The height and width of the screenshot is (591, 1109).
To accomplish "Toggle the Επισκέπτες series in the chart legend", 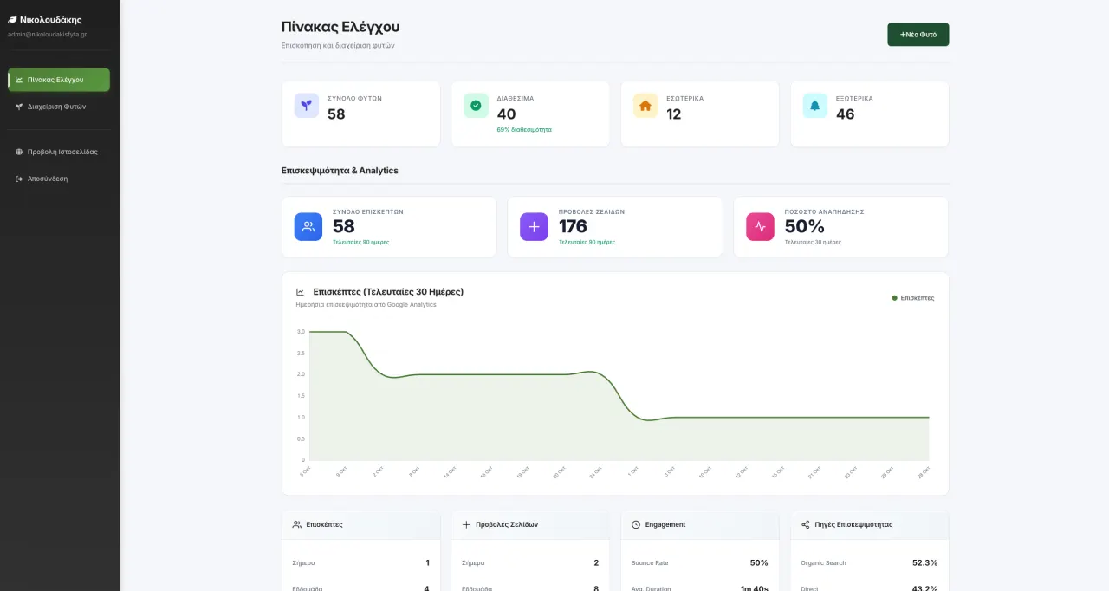I will [x=913, y=298].
